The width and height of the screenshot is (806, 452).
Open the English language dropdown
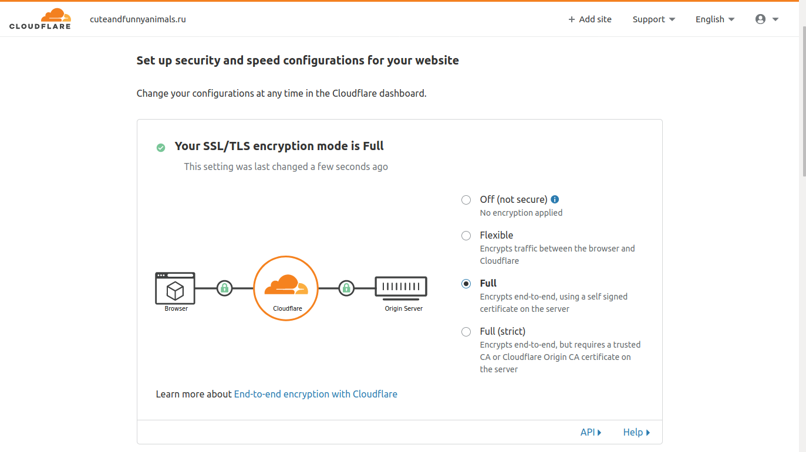click(715, 19)
